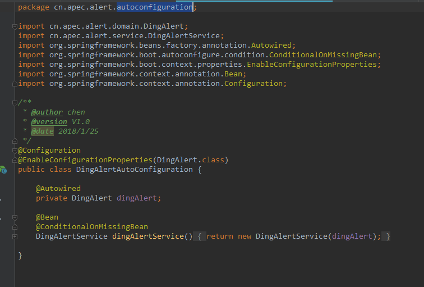The height and width of the screenshot is (287, 424).
Task: Click the @ConditionalOnMissingBean annotation
Action: 92,227
